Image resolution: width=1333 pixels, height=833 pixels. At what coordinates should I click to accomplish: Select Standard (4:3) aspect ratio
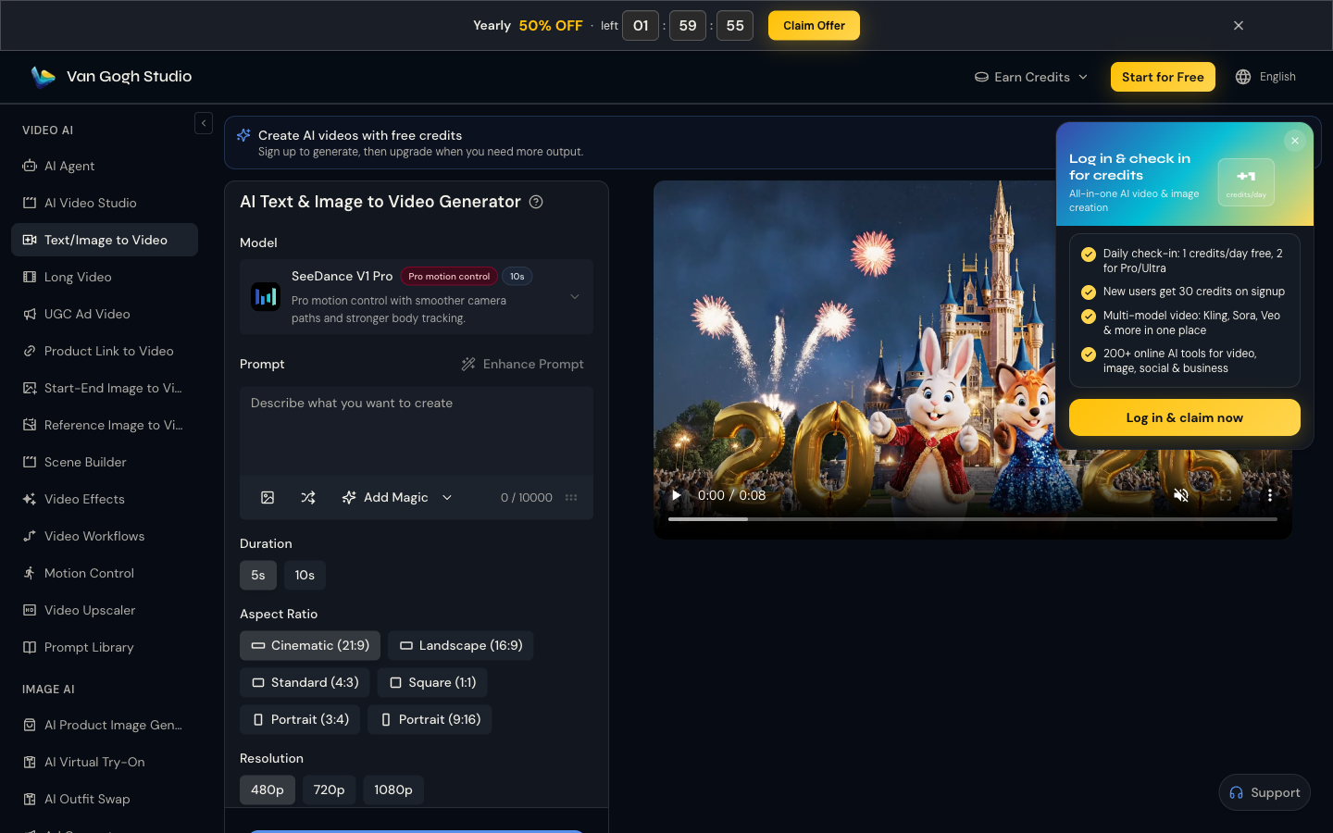coord(305,682)
